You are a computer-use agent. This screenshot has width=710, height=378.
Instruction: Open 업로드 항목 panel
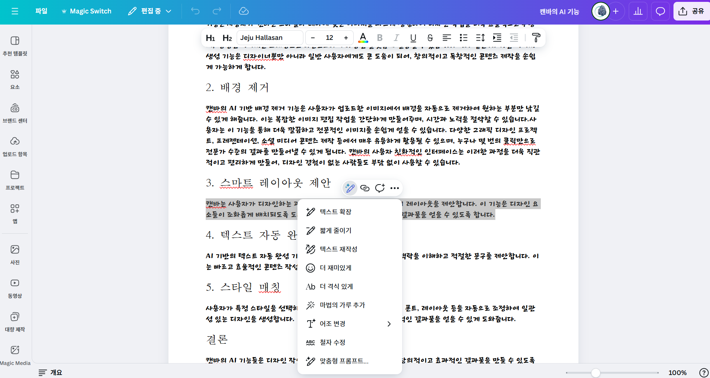click(x=15, y=147)
